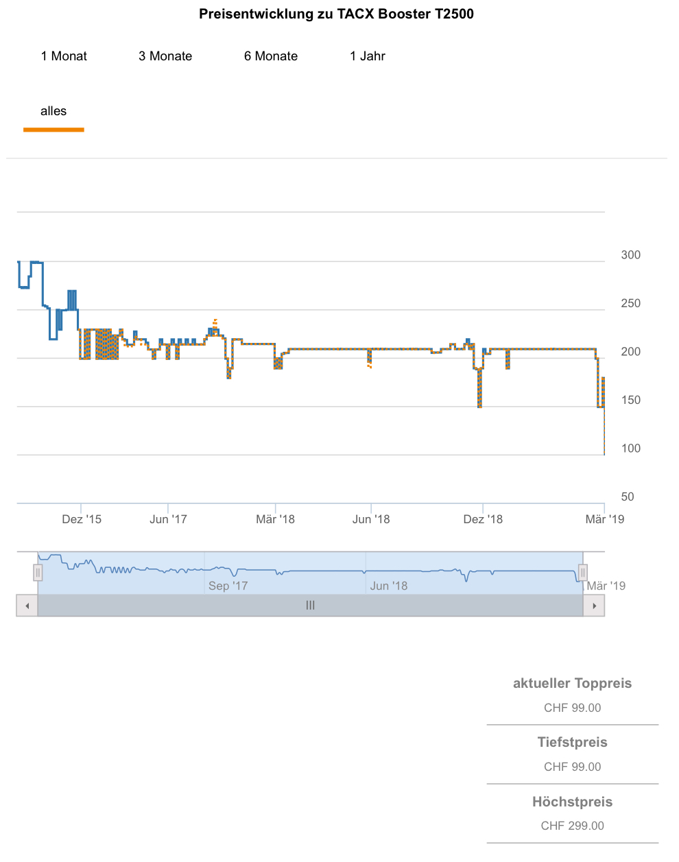
Task: Switch to the 1 Monat range
Action: tap(64, 56)
